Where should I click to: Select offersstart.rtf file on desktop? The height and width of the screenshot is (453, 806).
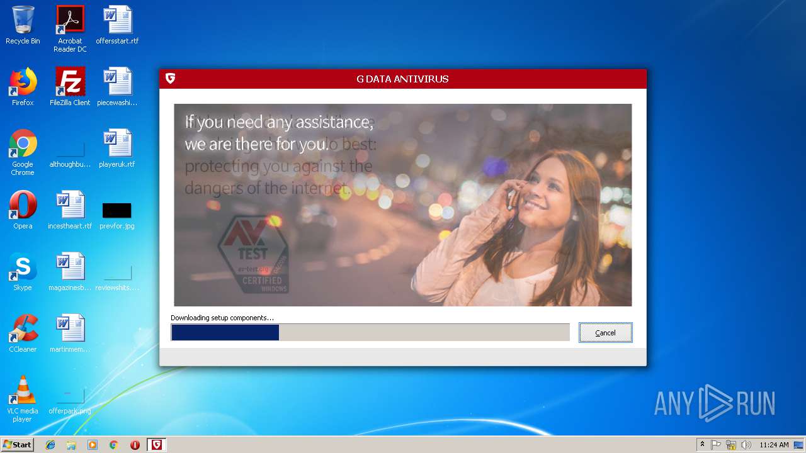tap(117, 25)
